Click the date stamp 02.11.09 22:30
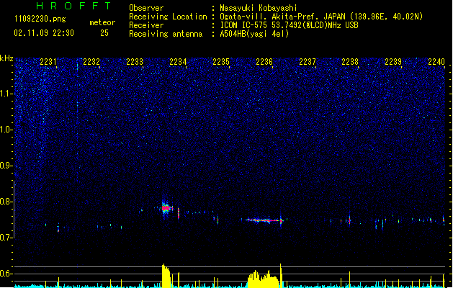 (x=44, y=33)
